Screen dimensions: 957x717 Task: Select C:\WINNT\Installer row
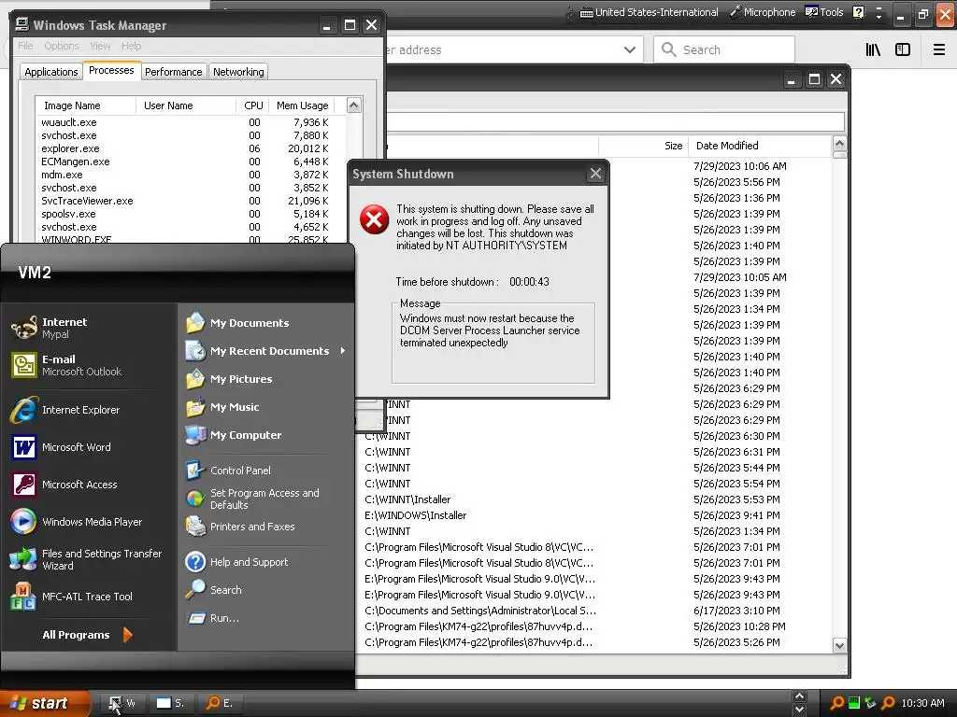595,499
